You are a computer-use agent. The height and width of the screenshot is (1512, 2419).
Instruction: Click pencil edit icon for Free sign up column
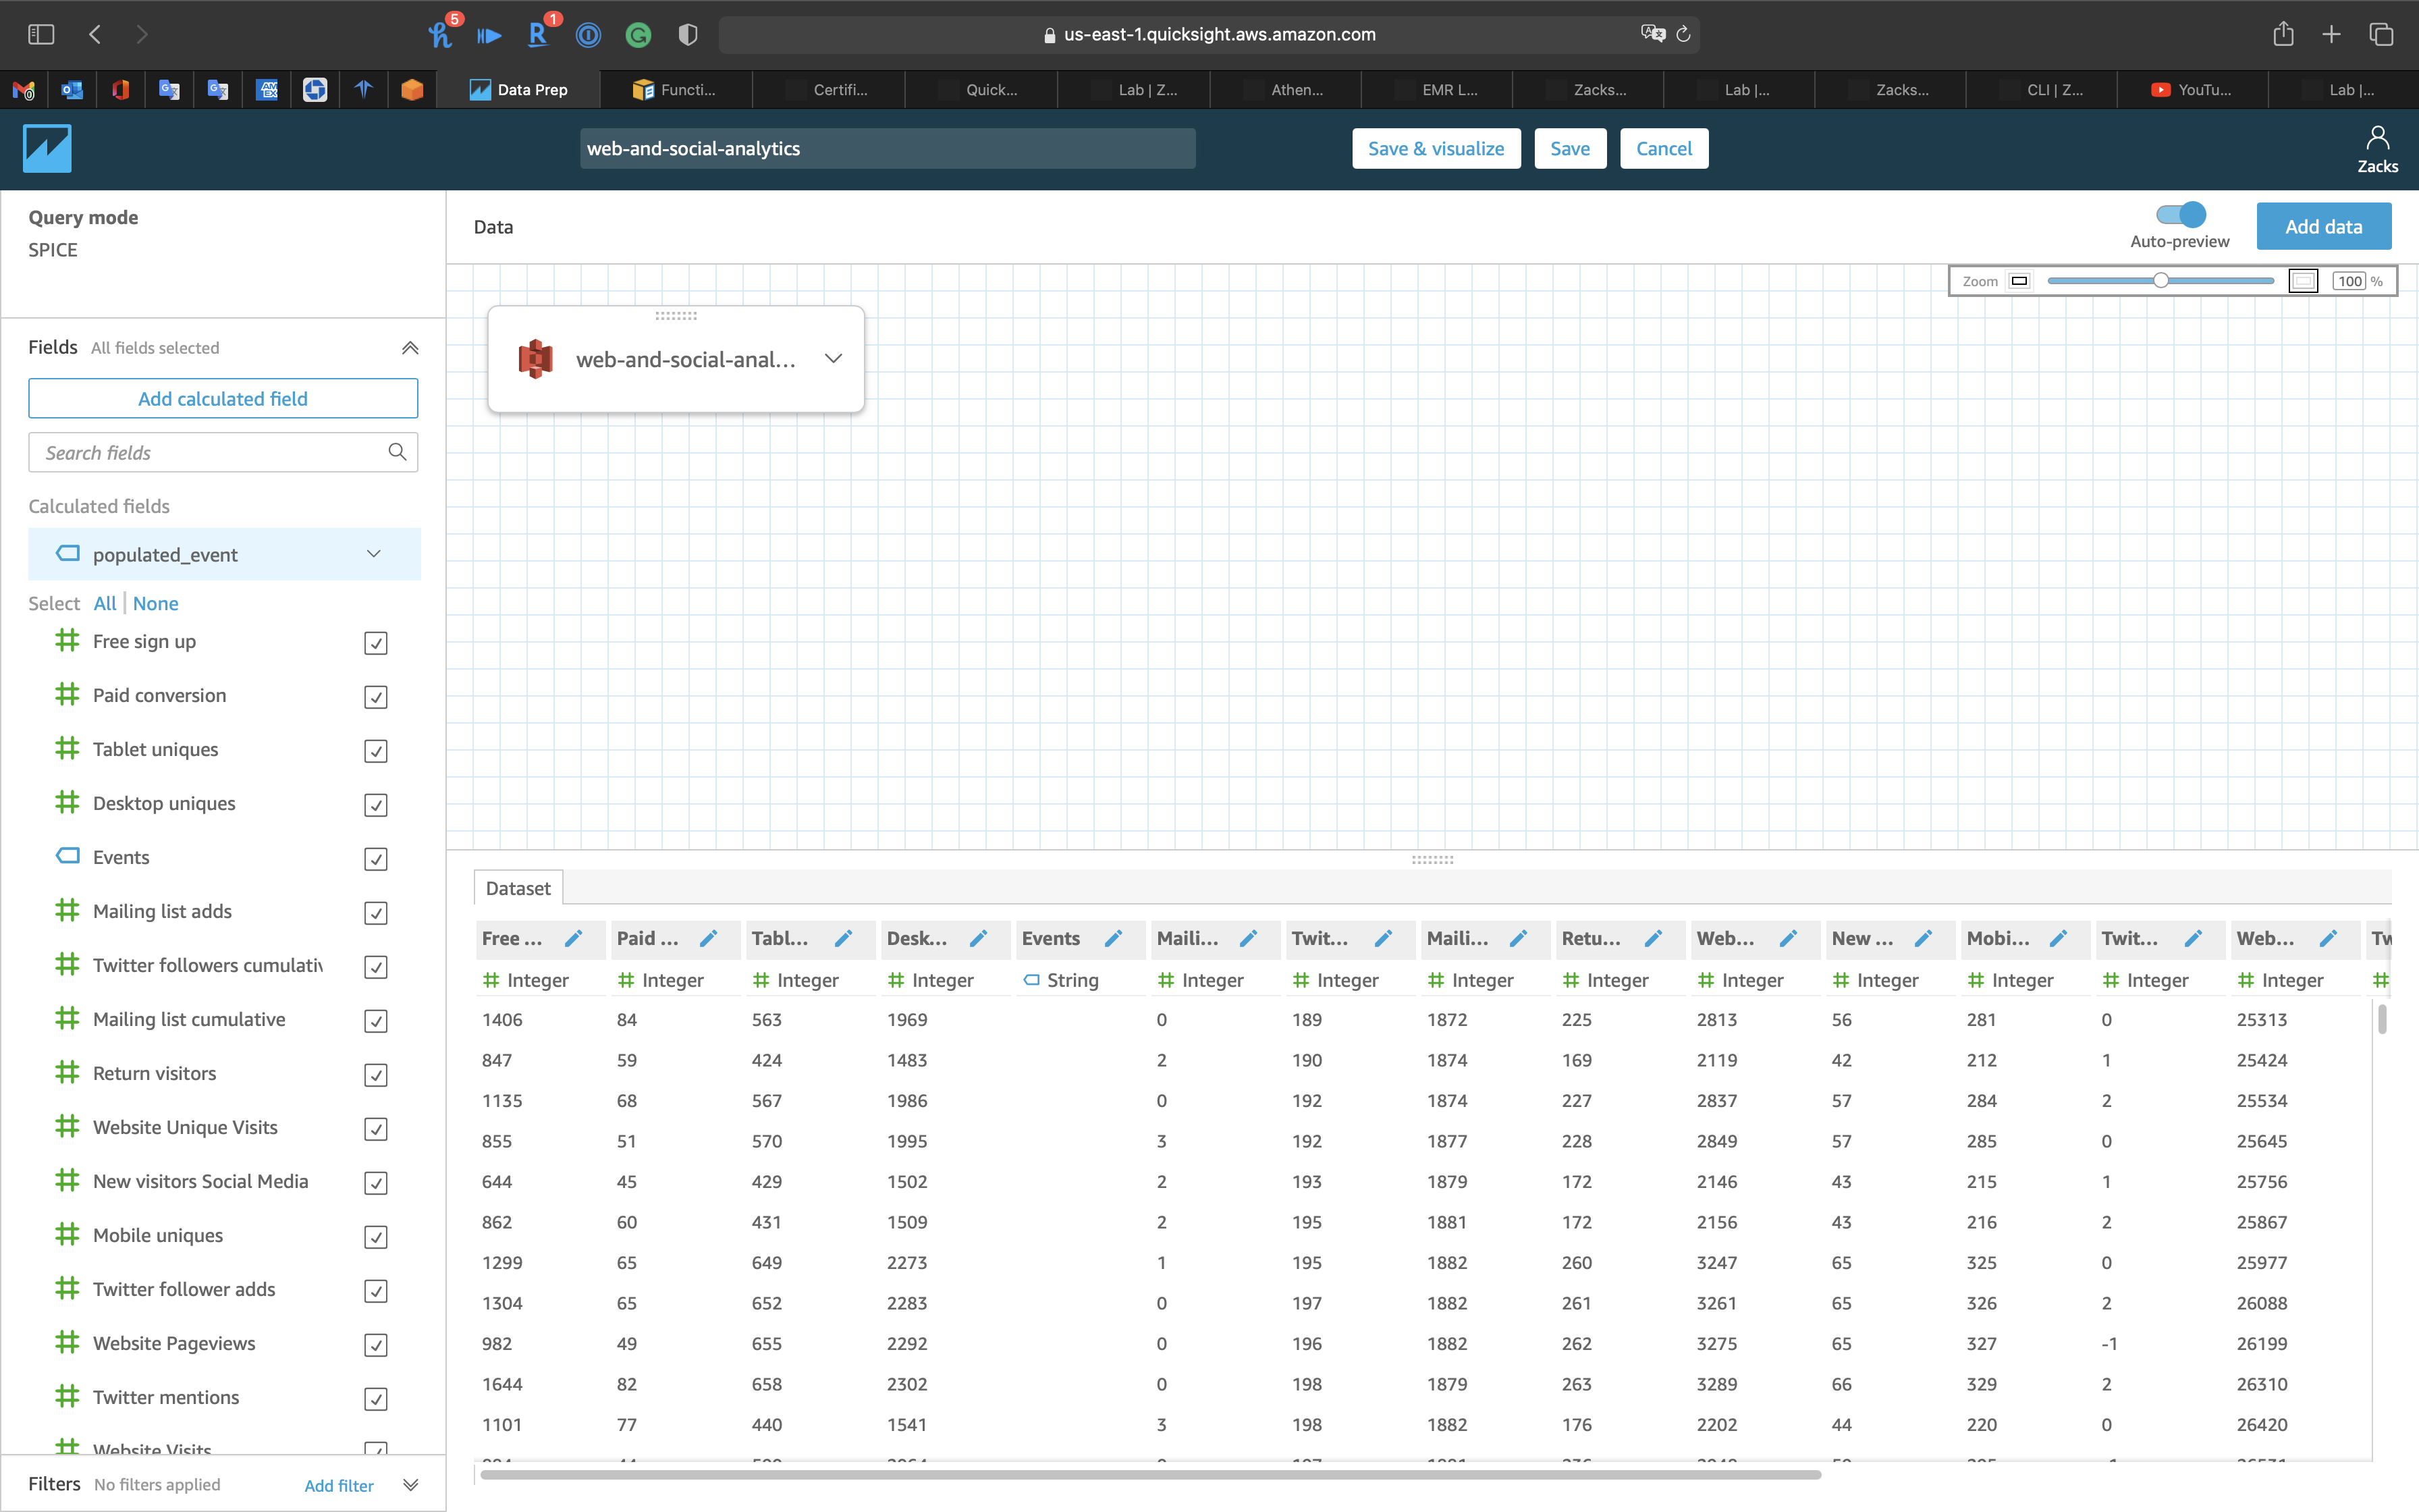pyautogui.click(x=573, y=938)
